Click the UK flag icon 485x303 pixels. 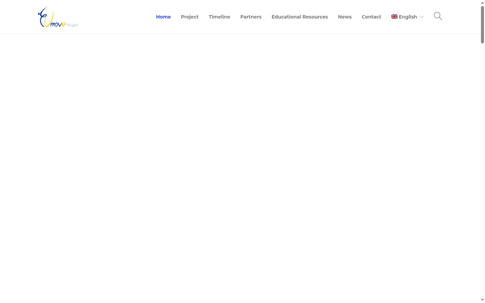pyautogui.click(x=394, y=16)
